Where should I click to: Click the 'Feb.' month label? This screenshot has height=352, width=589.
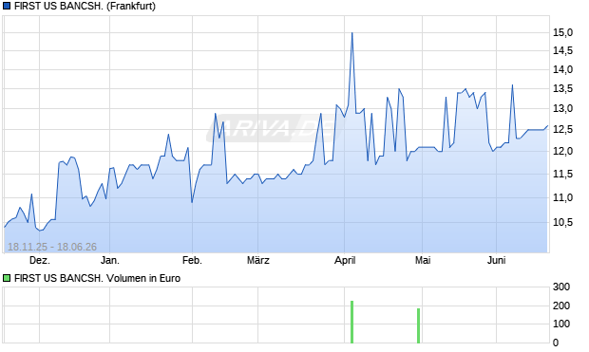click(x=192, y=260)
